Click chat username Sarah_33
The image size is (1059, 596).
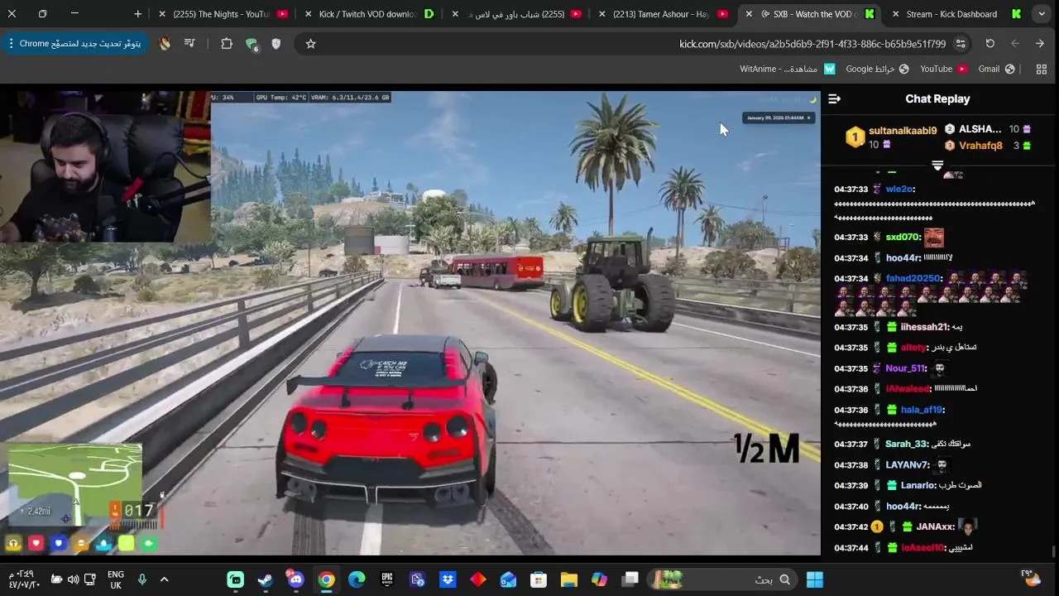(906, 445)
